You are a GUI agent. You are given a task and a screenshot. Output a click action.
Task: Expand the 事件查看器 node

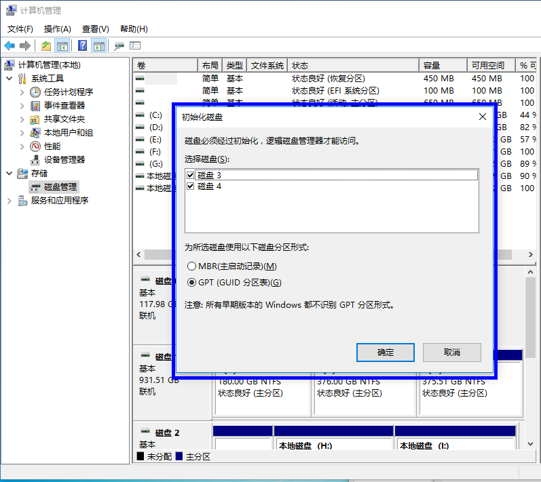point(22,106)
